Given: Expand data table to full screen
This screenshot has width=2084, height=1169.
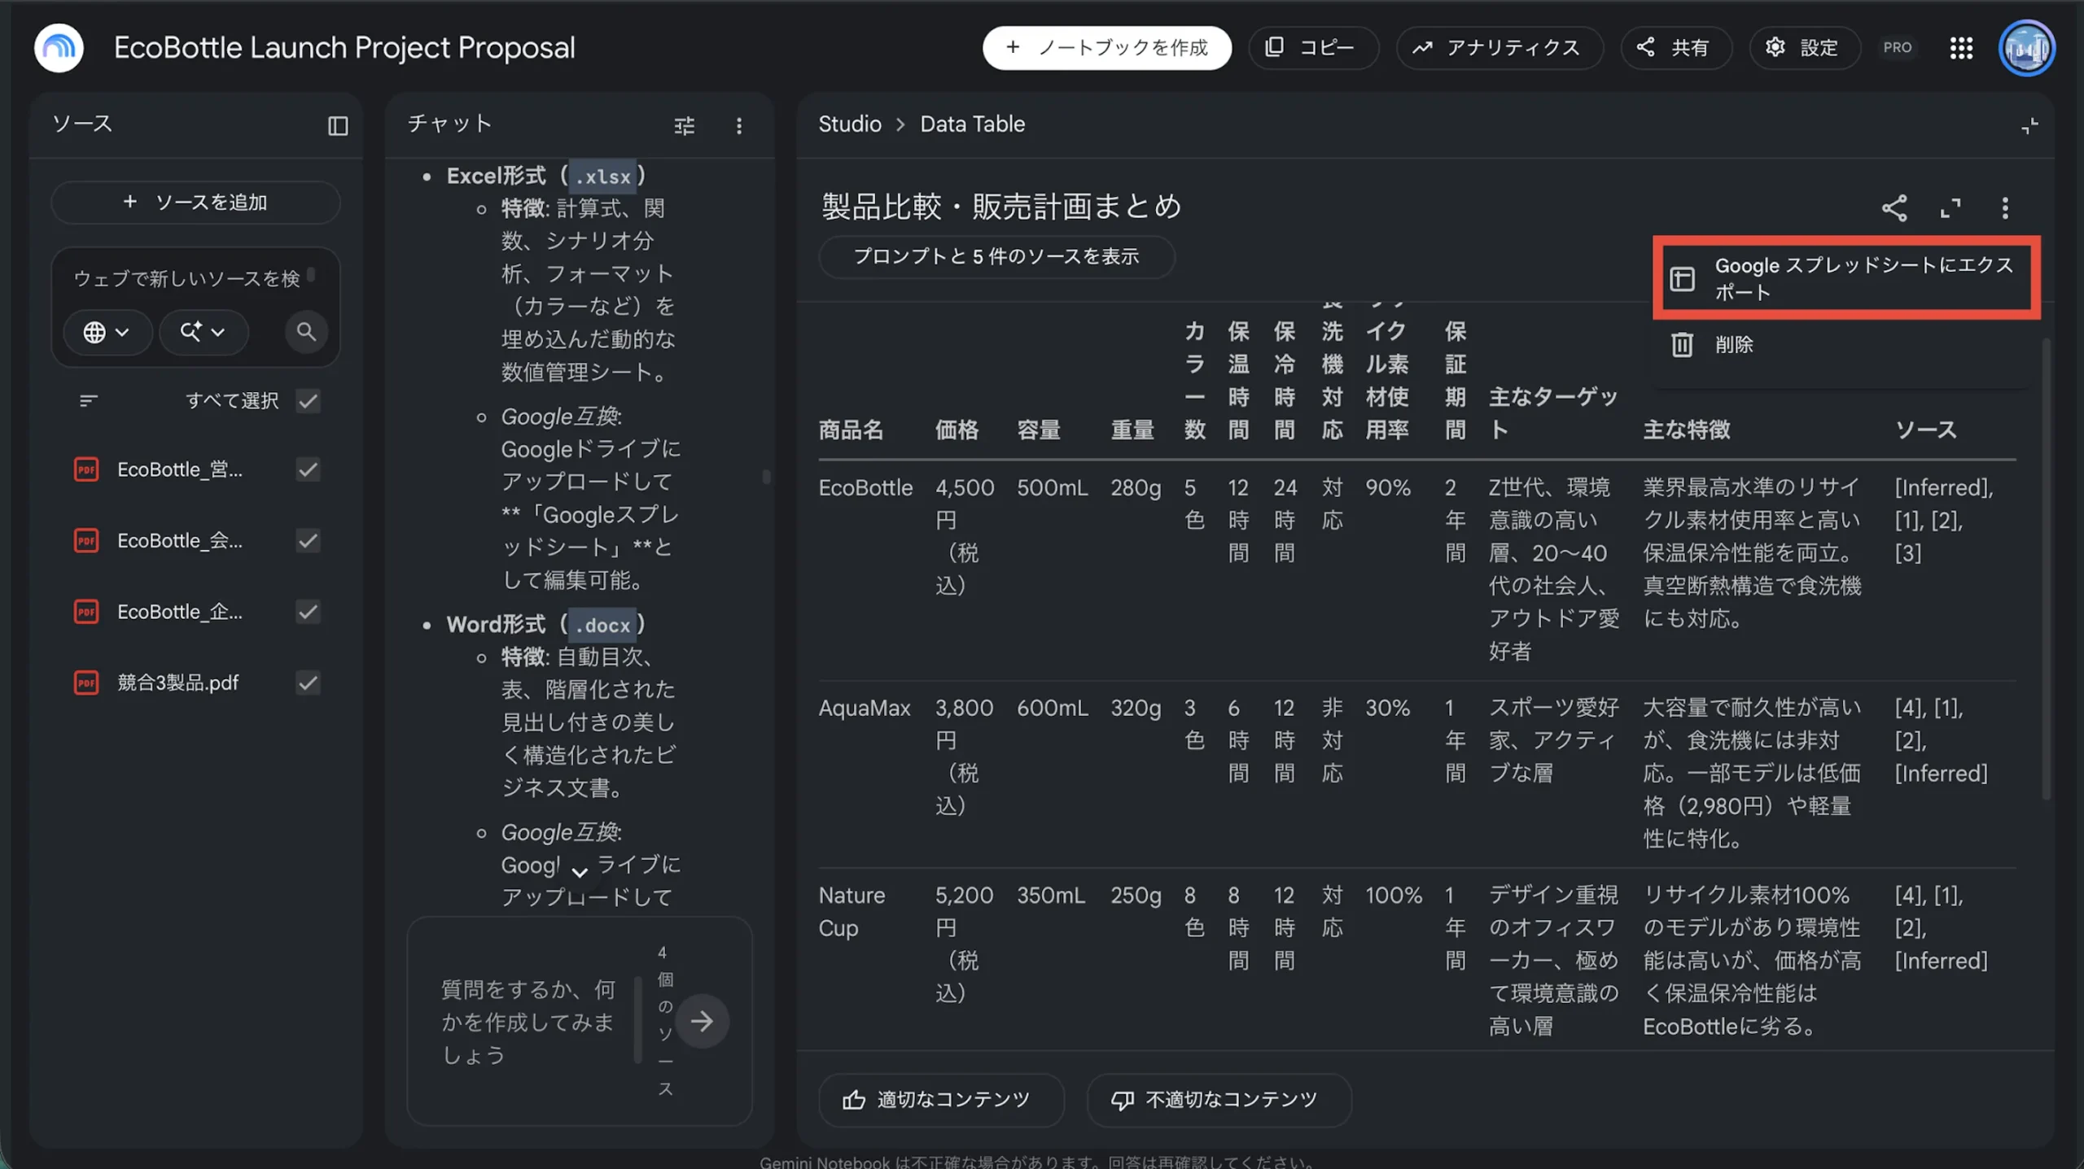Looking at the screenshot, I should tap(1950, 208).
